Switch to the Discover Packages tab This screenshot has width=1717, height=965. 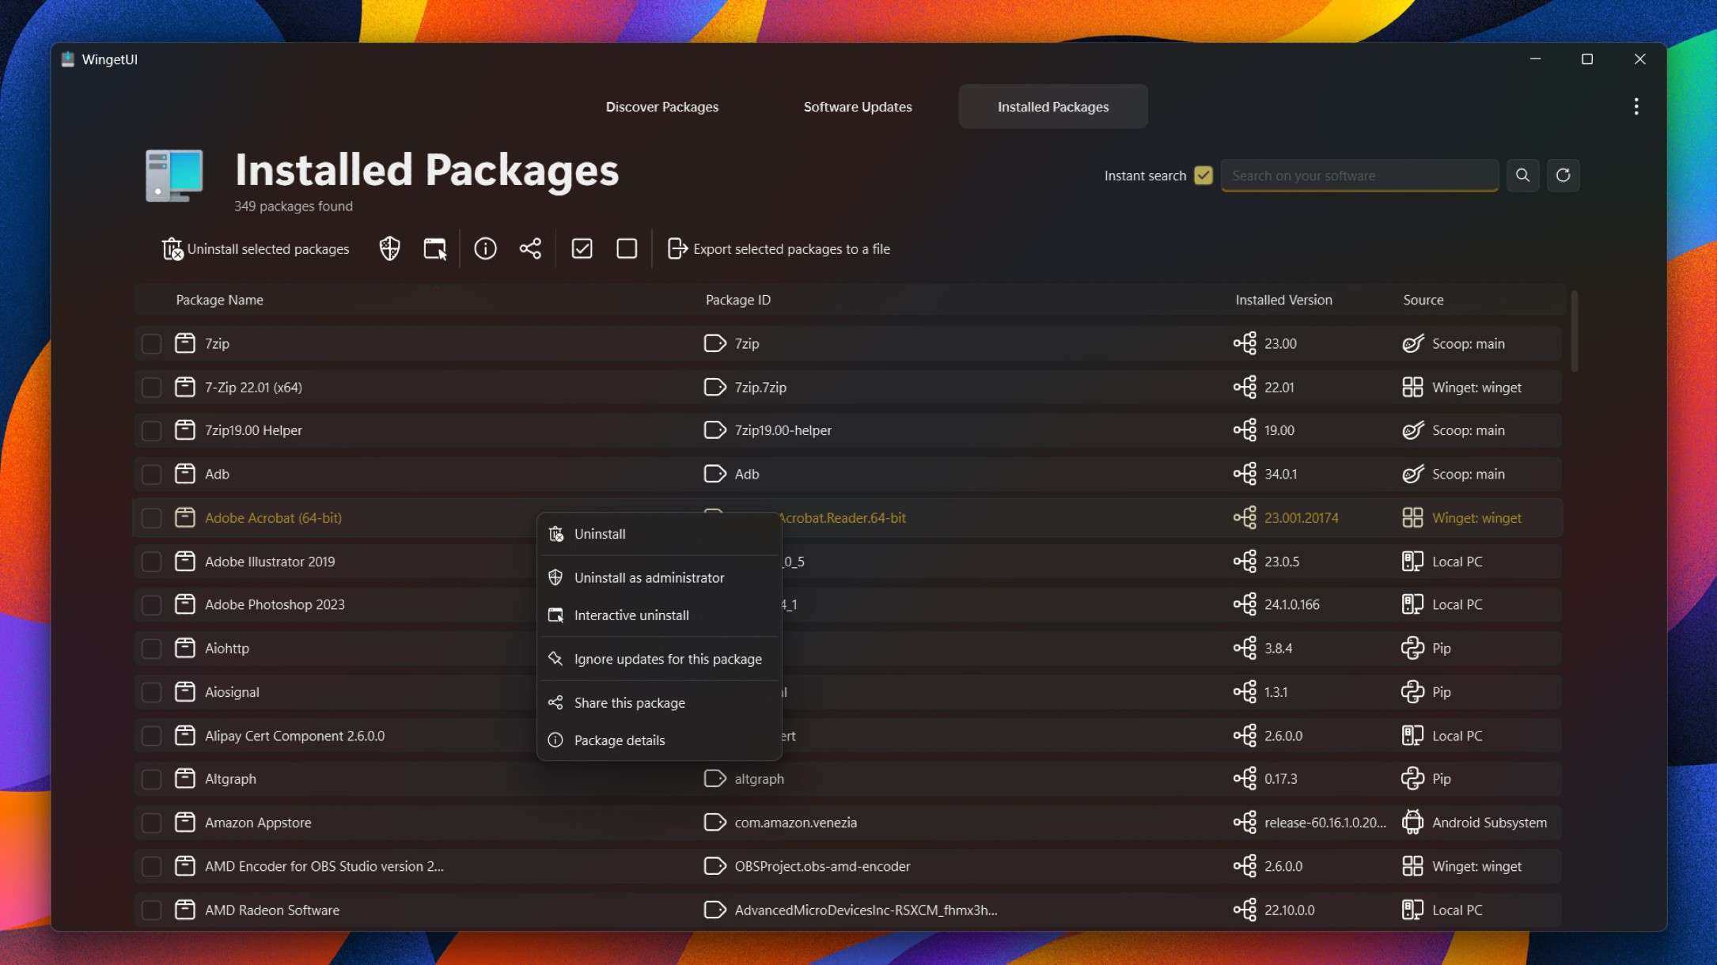pos(661,107)
